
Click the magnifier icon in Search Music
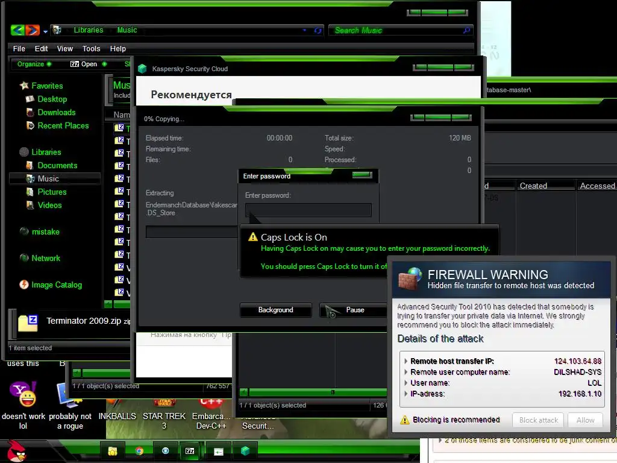point(467,30)
